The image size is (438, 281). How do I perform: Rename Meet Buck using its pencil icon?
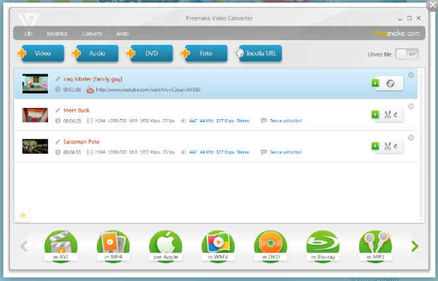click(x=58, y=110)
